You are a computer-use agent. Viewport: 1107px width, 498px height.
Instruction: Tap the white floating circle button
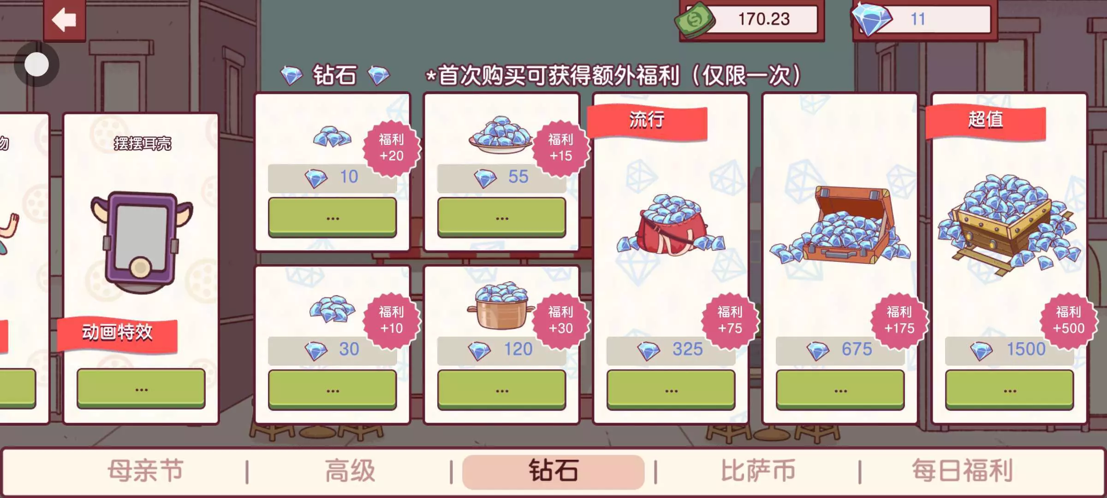pos(36,64)
